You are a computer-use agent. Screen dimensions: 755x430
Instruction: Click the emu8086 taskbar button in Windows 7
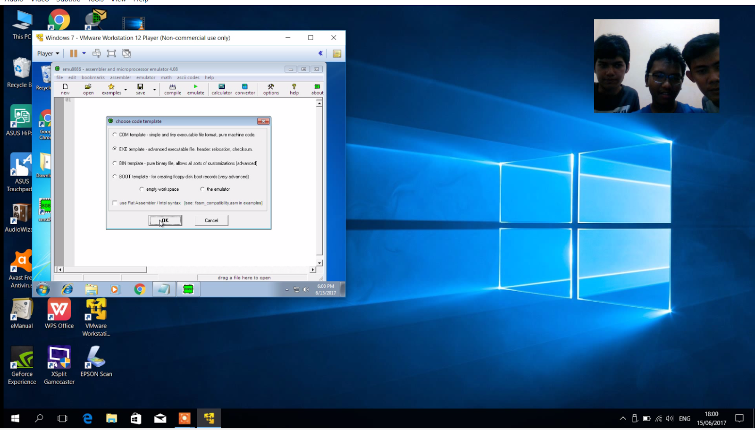point(188,289)
